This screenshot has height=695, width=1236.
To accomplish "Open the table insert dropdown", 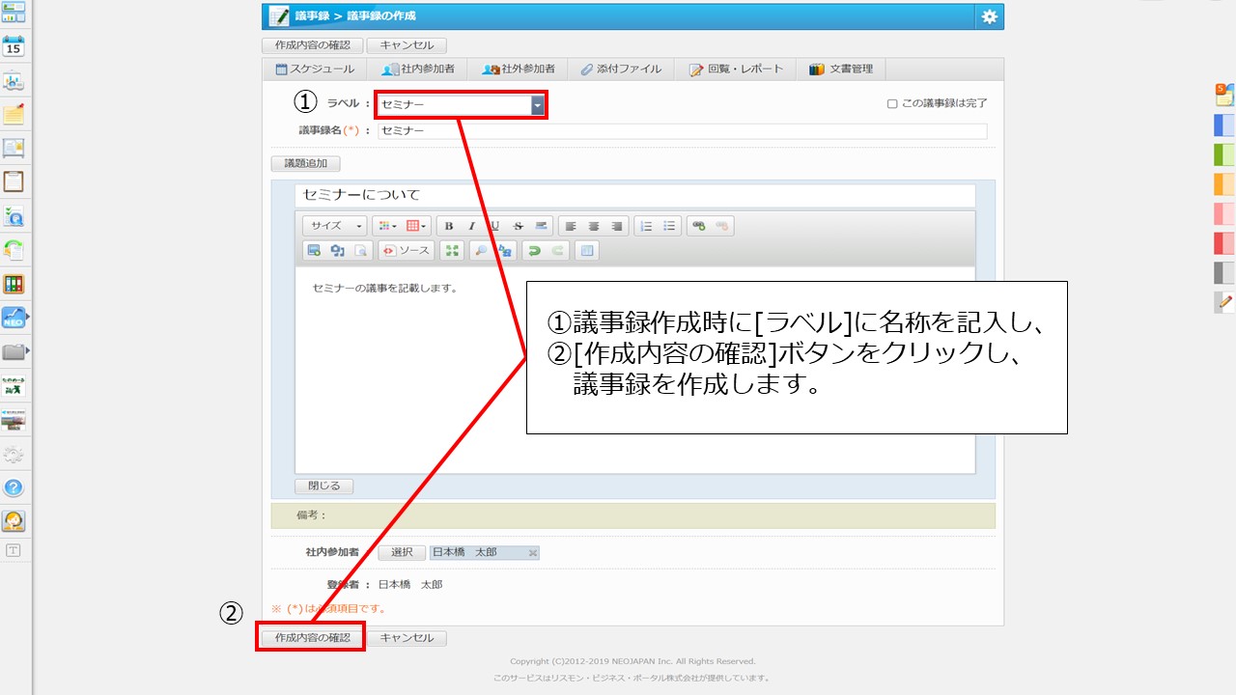I will tap(417, 226).
